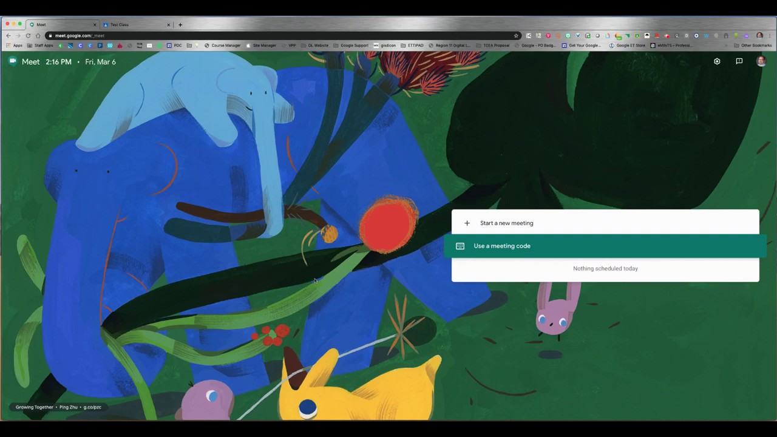Screen dimensions: 777x437
Task: Open the Staff Apps bookmark folder
Action: pos(40,46)
